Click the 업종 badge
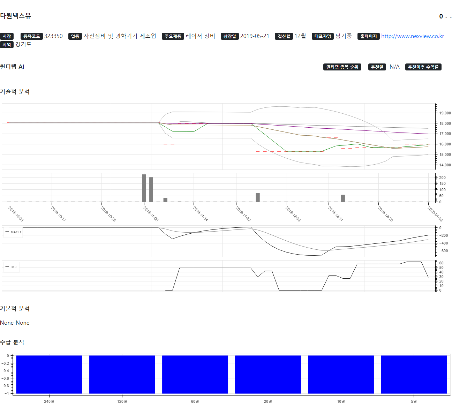The height and width of the screenshot is (407, 452). (x=75, y=36)
